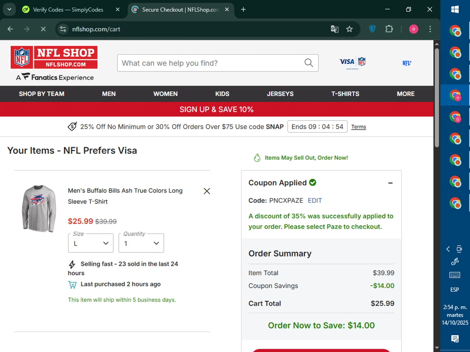
Task: Select the Secure Checkout NFLShop tab
Action: coord(180,10)
